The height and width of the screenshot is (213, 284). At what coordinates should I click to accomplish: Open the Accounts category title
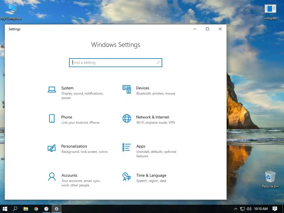(x=69, y=175)
